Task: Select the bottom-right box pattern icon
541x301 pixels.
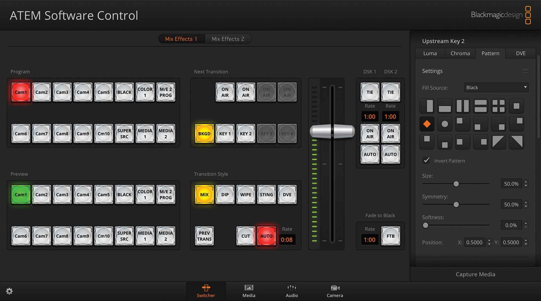Action: click(x=498, y=124)
